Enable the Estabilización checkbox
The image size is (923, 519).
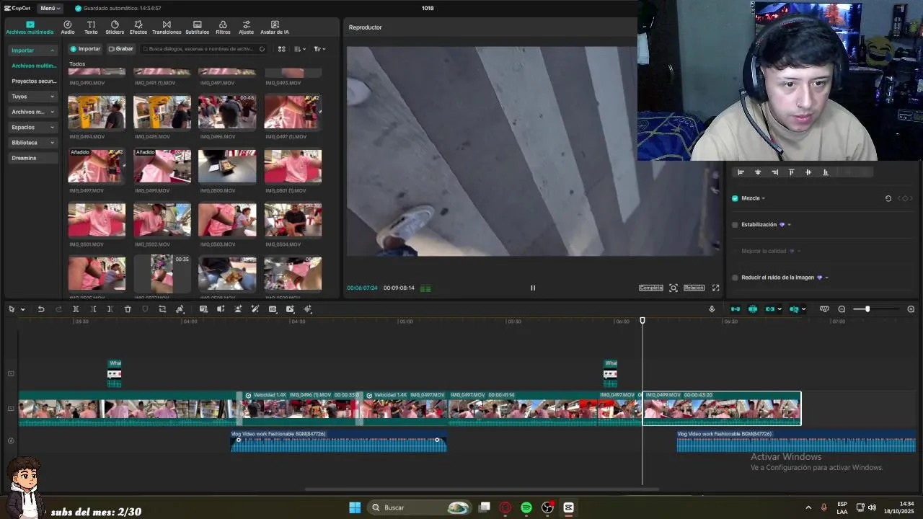735,225
